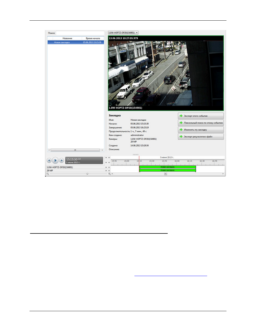Sort by the Время начала column header
The image size is (256, 331).
click(x=93, y=38)
